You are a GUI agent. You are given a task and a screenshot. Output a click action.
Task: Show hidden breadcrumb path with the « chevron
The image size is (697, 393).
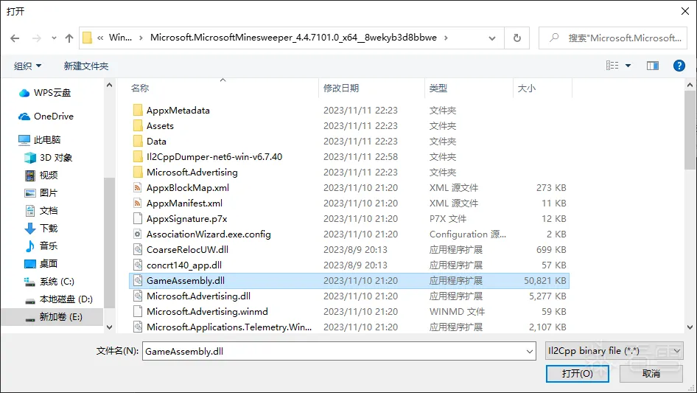[100, 38]
